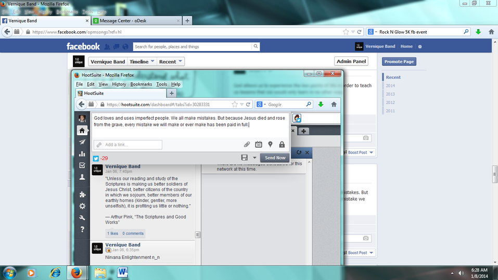This screenshot has width=498, height=280.
Task: Open HootSuite App Directory puzzle icon
Action: (82, 195)
